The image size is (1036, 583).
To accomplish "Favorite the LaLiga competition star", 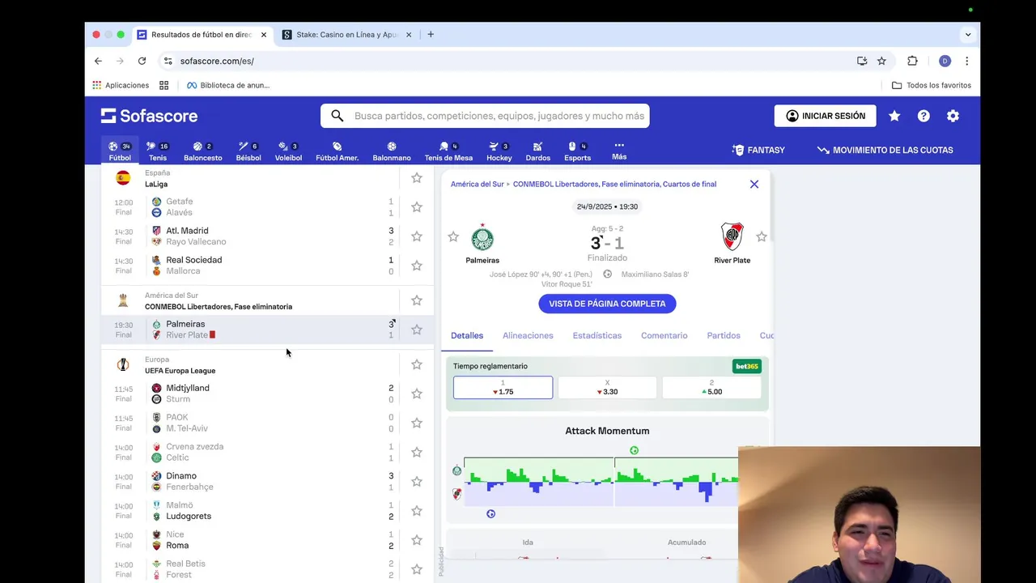I will (x=417, y=177).
